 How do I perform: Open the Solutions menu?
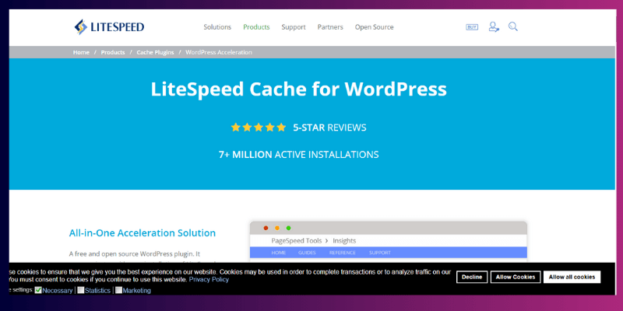217,27
